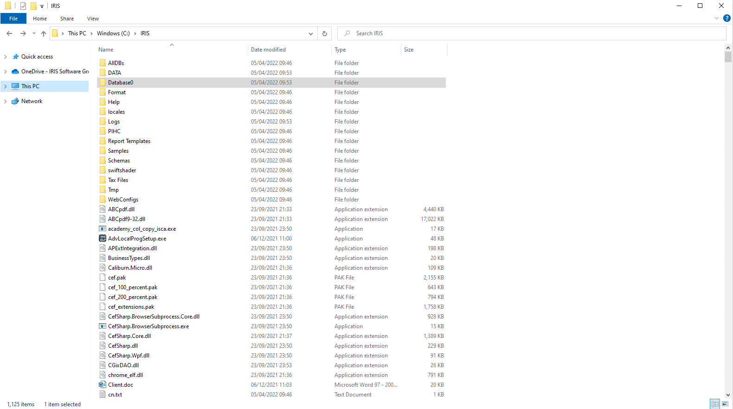Navigate to Windows (C:) in breadcrumb
Image resolution: width=733 pixels, height=409 pixels.
click(x=113, y=33)
